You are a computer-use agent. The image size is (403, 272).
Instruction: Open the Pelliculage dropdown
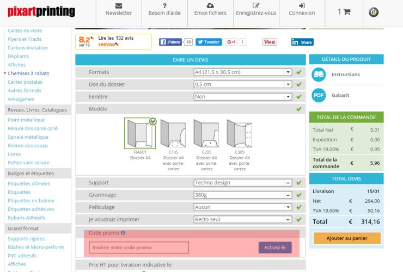[x=243, y=207]
